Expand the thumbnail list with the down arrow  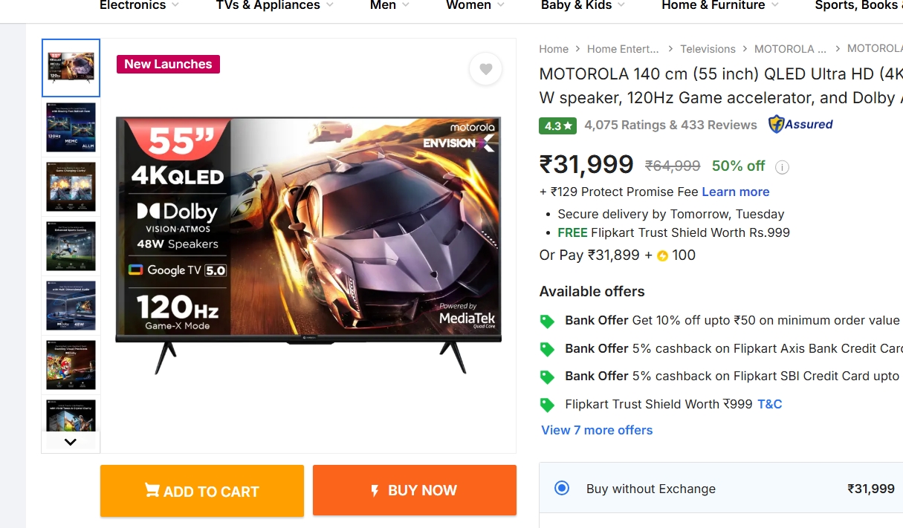tap(71, 441)
